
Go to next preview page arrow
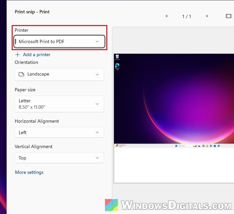[x=207, y=16]
